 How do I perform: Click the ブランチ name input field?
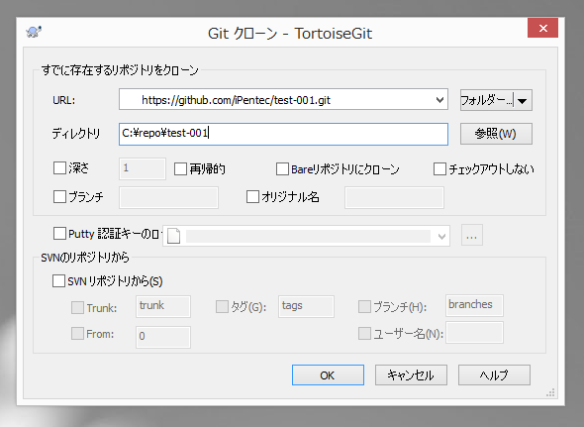tap(168, 198)
